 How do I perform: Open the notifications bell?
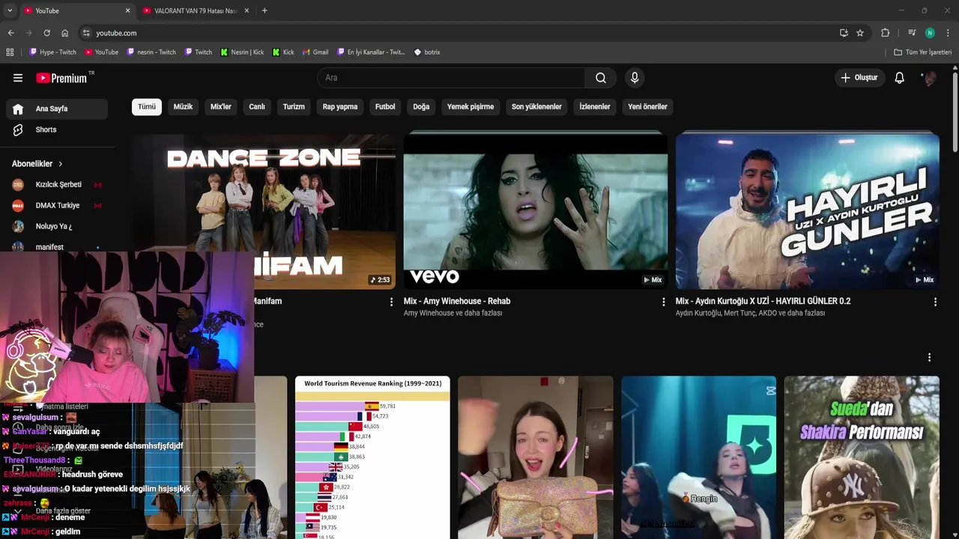click(x=900, y=78)
